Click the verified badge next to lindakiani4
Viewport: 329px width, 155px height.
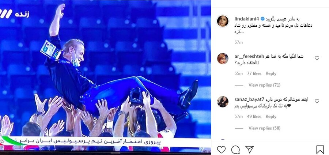tap(262, 19)
